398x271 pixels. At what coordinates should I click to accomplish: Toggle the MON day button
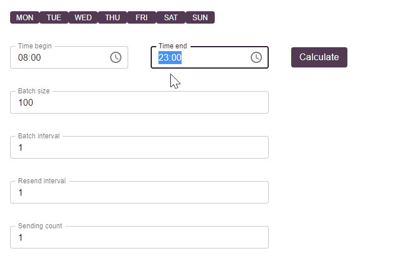coord(25,17)
